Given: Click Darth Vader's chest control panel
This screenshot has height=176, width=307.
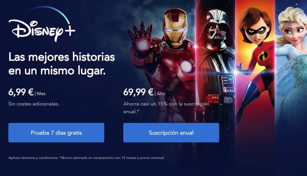Looking at the screenshot, I should pyautogui.click(x=226, y=84).
